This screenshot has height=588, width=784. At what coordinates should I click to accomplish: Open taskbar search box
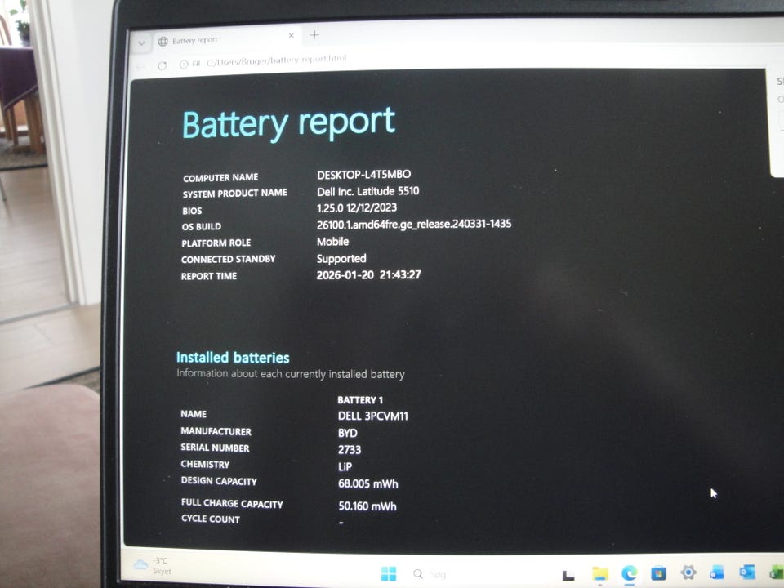(x=430, y=574)
